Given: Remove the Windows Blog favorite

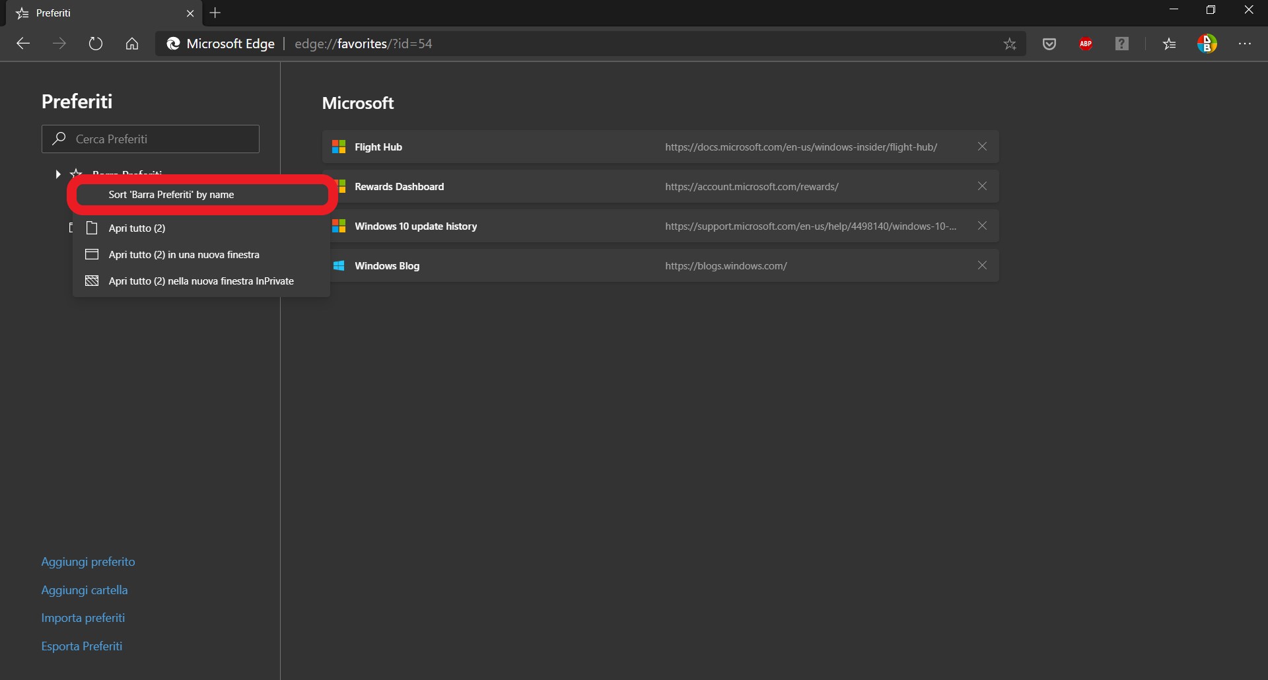Looking at the screenshot, I should [982, 265].
